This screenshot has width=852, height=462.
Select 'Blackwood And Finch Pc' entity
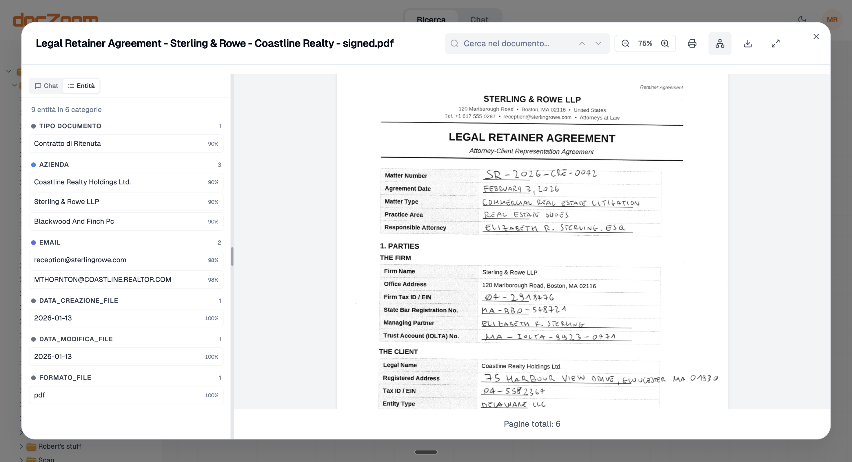click(126, 221)
